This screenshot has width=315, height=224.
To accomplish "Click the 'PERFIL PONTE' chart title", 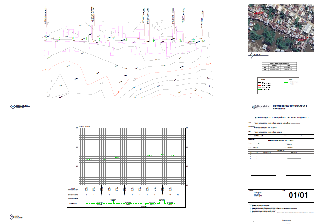I will (84, 126).
